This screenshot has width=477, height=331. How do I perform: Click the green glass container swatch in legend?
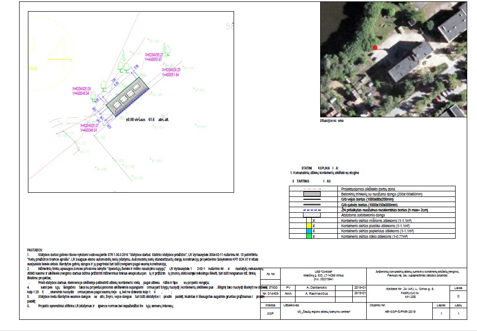pyautogui.click(x=309, y=236)
